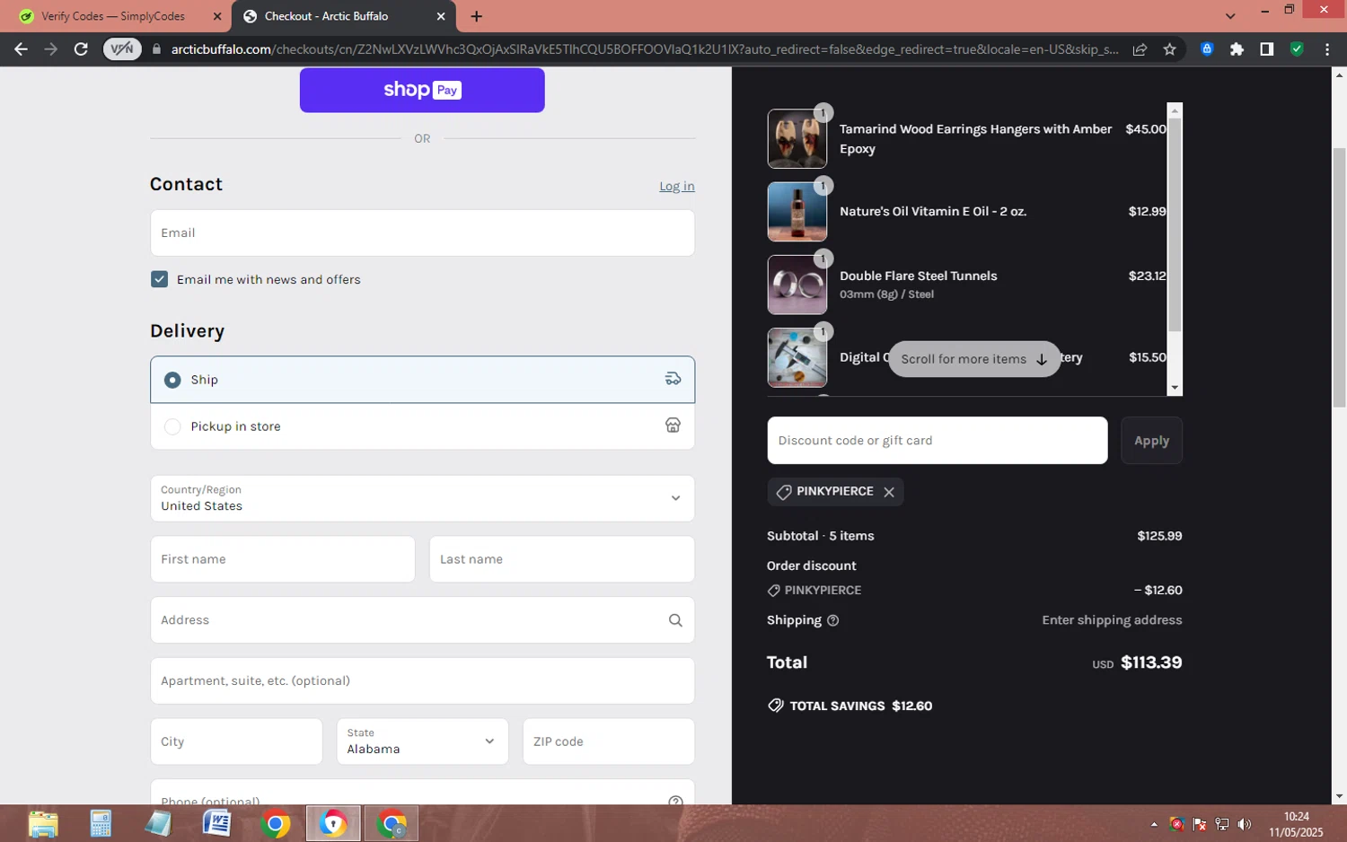The height and width of the screenshot is (842, 1347).
Task: Open Tamarind Wood Earrings product thumbnail
Action: pos(797,139)
